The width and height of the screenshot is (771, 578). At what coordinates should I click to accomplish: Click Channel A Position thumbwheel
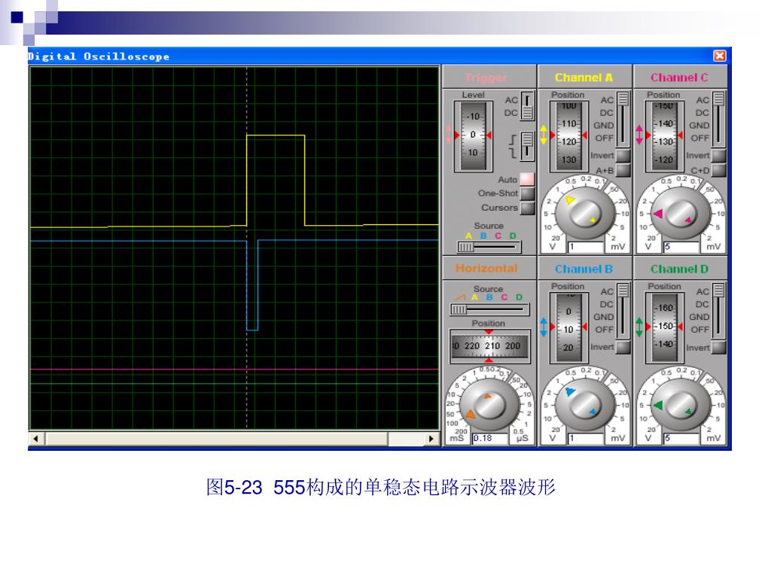[x=568, y=135]
